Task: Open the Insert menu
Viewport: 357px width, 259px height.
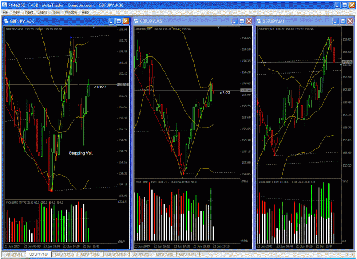Action: tap(29, 12)
